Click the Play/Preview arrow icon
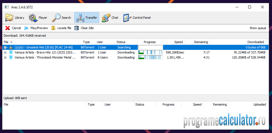Viewport: 272px width, 133px height. pyautogui.click(x=26, y=28)
